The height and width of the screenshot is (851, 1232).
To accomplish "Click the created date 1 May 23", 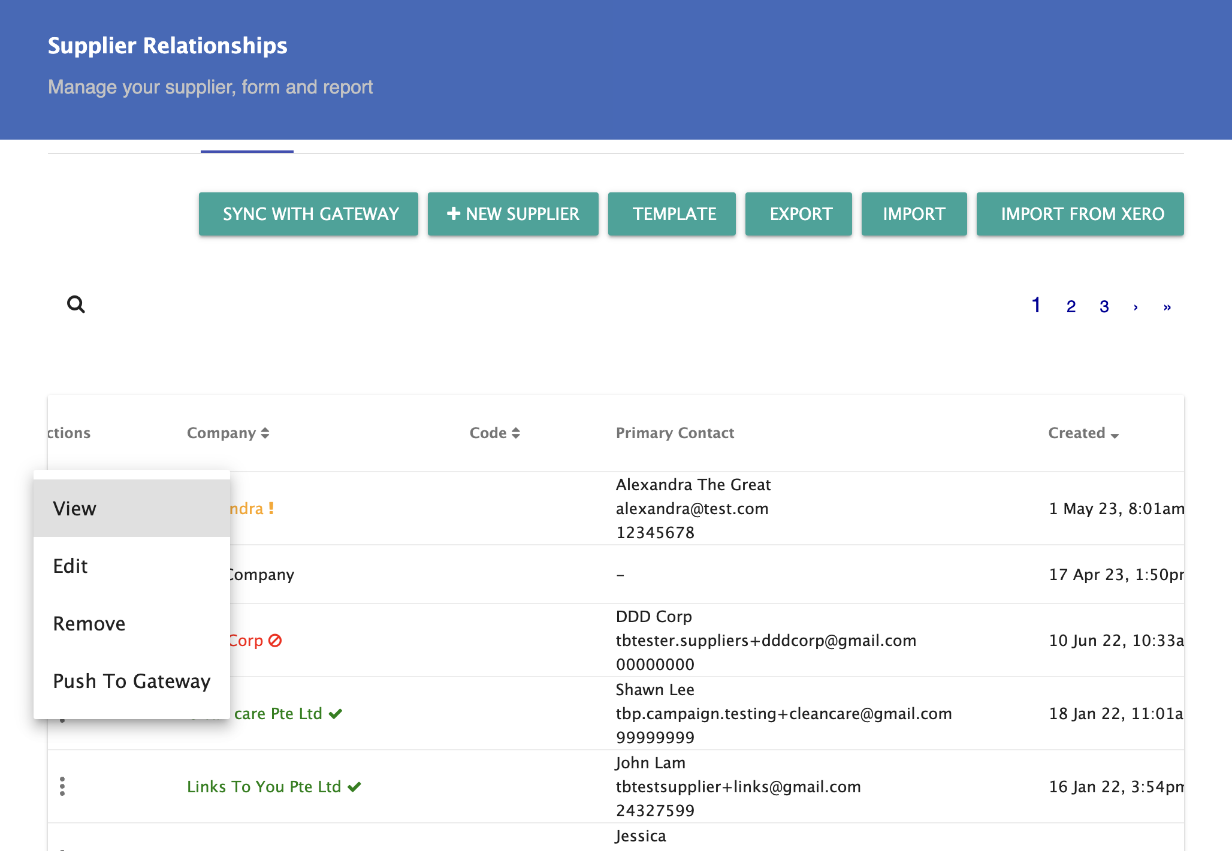I will tap(1116, 508).
